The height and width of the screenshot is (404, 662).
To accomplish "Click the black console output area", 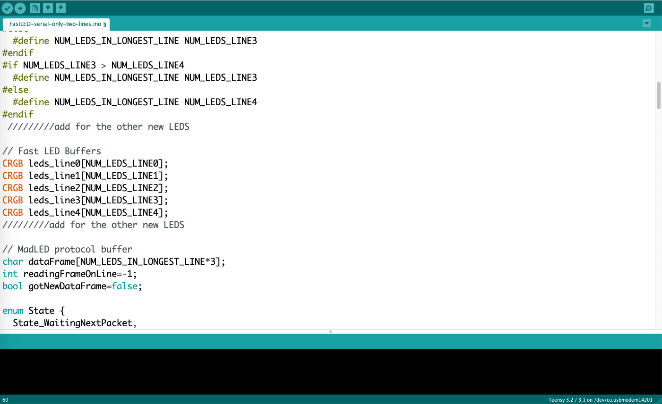I will pyautogui.click(x=331, y=372).
